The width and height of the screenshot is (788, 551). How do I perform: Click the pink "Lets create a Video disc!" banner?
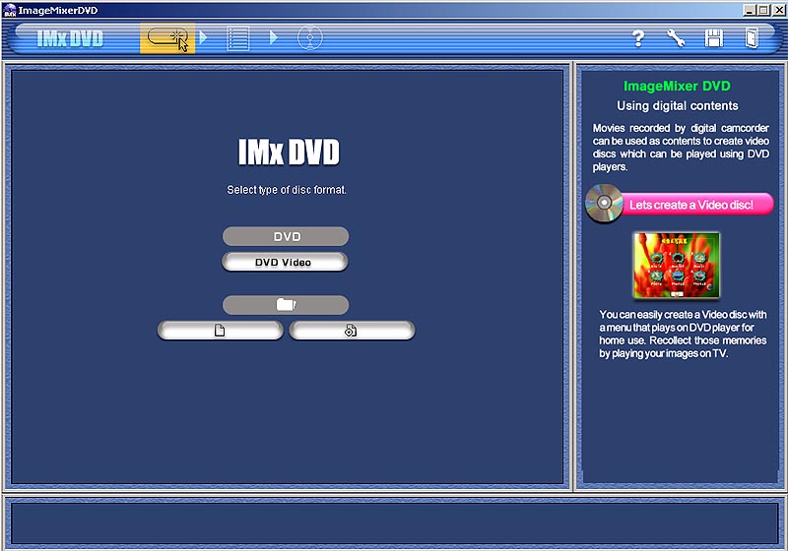pos(697,204)
